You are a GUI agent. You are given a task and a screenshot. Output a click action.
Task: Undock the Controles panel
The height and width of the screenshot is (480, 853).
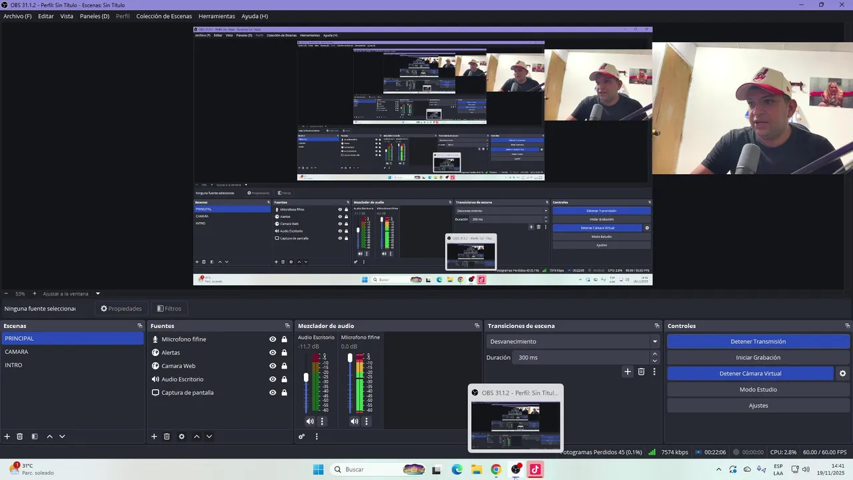tap(846, 326)
